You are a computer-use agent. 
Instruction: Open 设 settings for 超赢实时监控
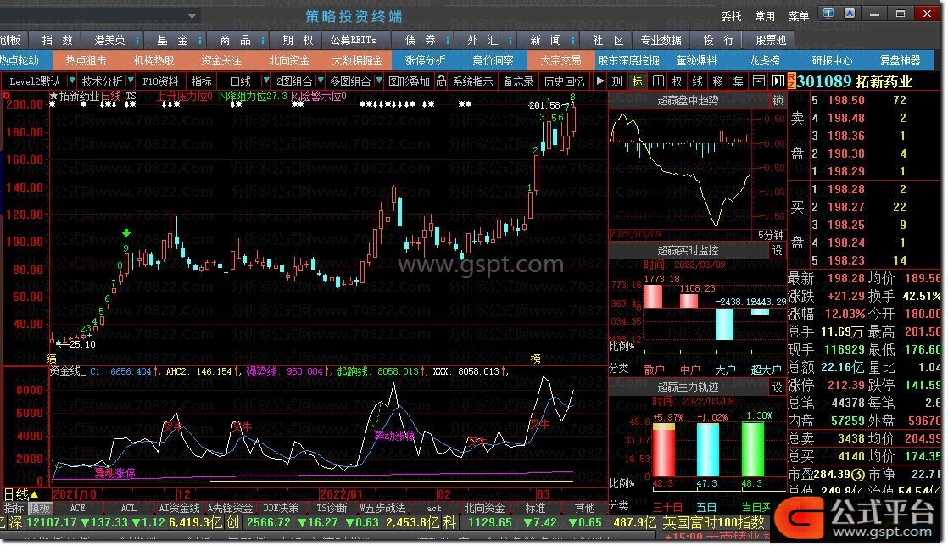pyautogui.click(x=778, y=250)
